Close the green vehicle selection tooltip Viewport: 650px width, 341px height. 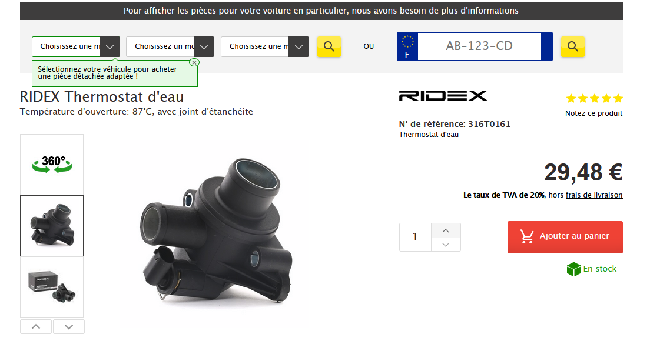pyautogui.click(x=194, y=62)
